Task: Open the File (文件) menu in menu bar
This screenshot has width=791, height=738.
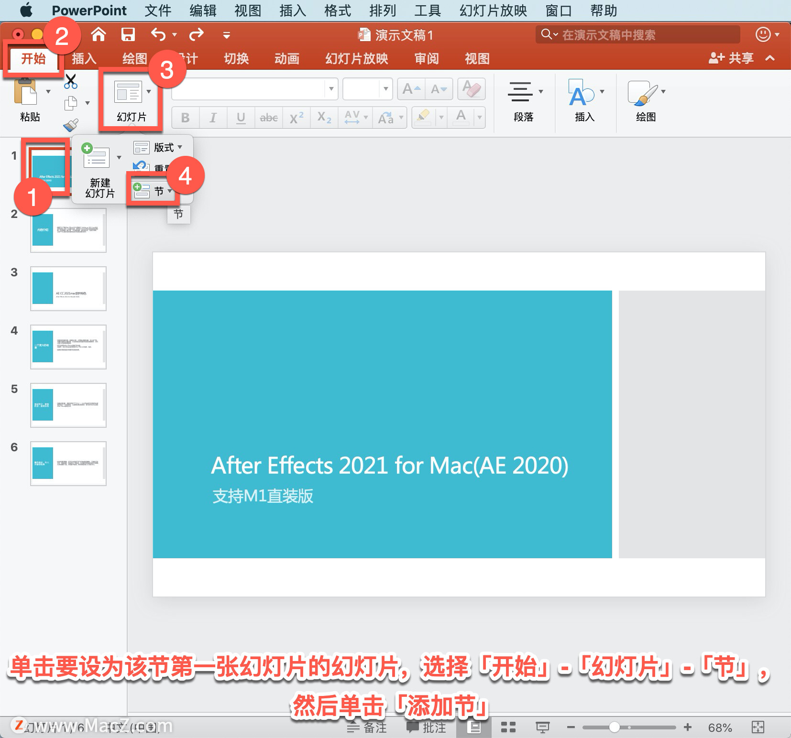Action: pyautogui.click(x=157, y=11)
